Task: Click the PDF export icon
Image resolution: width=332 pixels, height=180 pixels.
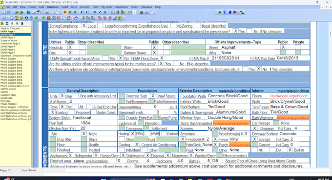Action: (39, 12)
